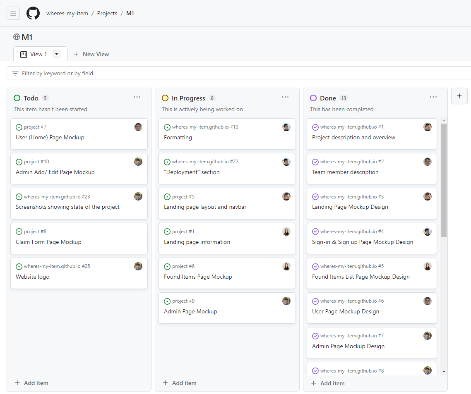This screenshot has width=471, height=394.
Task: Go to Projects in the breadcrumb
Action: [107, 13]
